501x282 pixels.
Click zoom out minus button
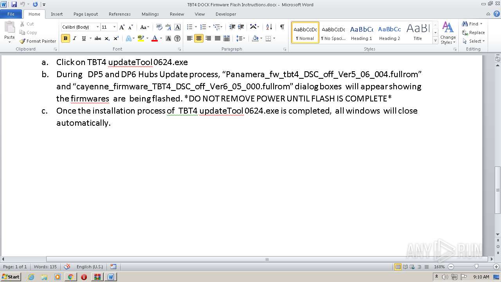451,267
